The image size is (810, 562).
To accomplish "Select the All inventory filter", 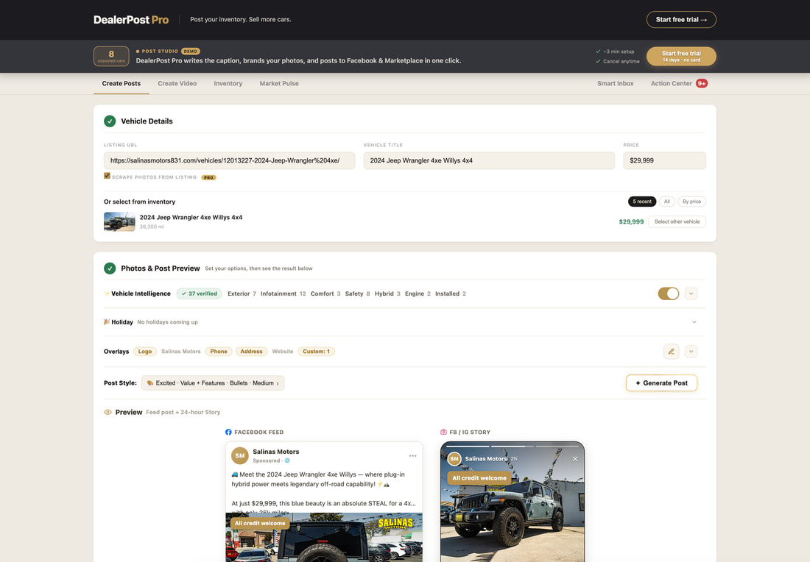I will click(667, 202).
